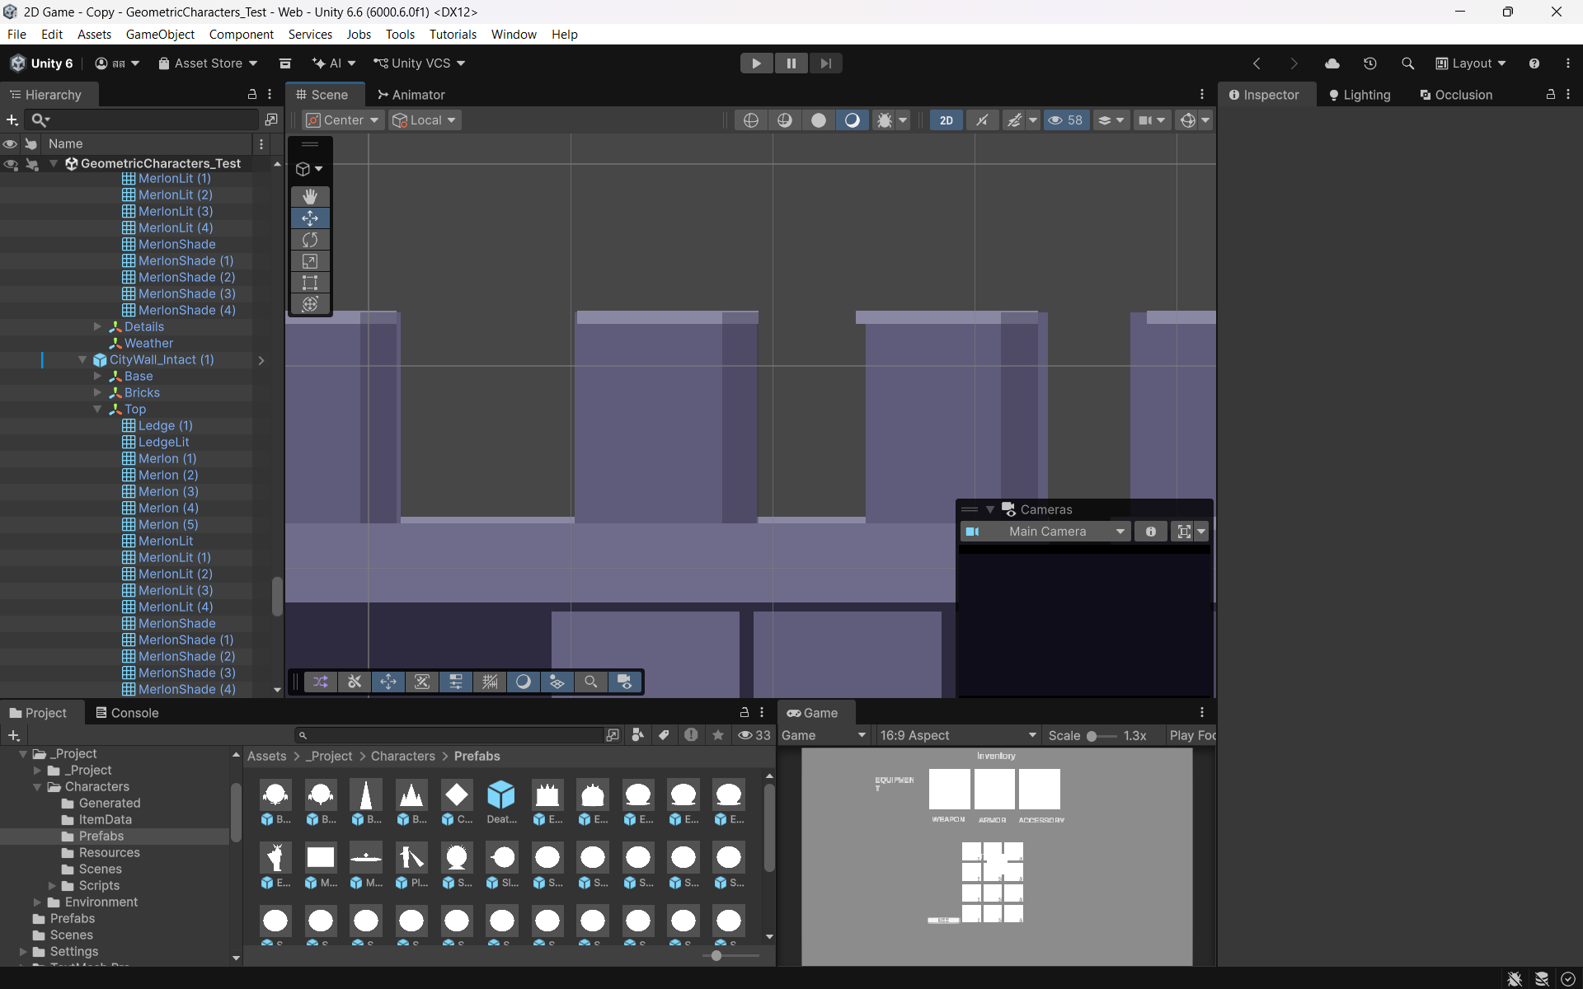
Task: Click the Pause button
Action: click(791, 63)
